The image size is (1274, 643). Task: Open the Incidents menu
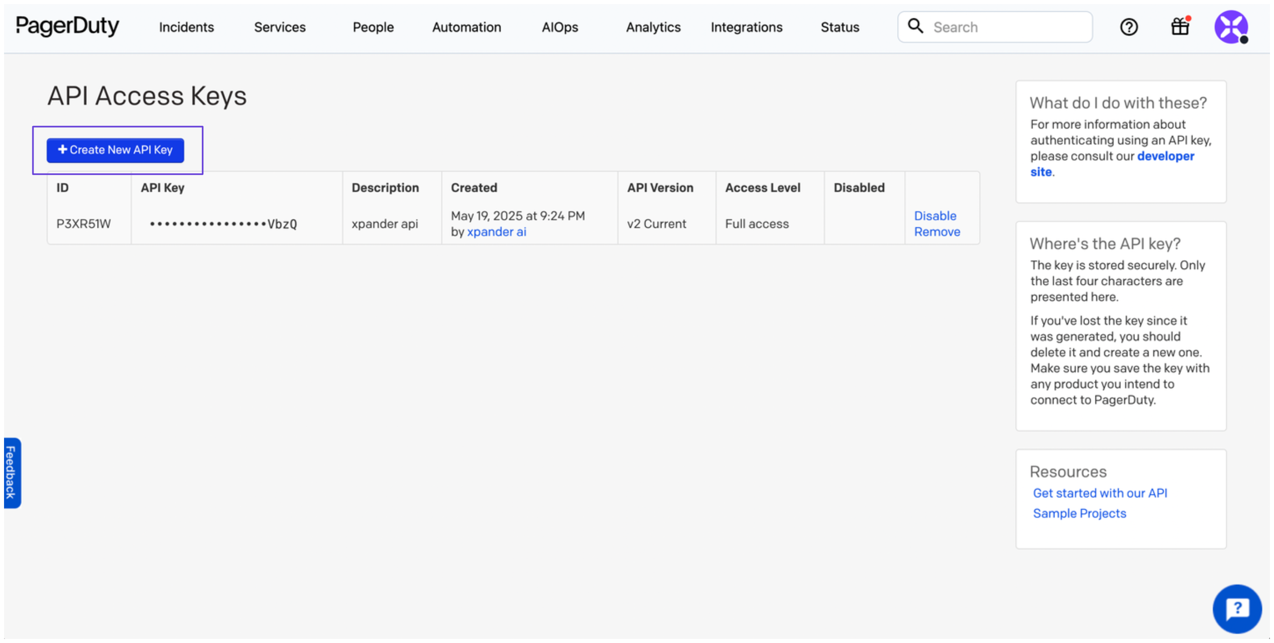point(186,27)
